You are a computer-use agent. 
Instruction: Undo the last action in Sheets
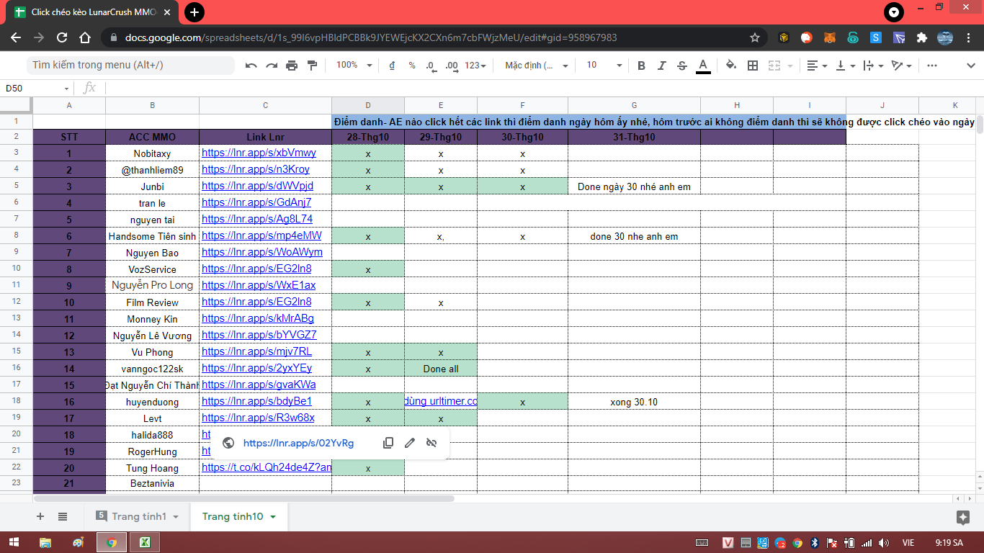coord(251,66)
